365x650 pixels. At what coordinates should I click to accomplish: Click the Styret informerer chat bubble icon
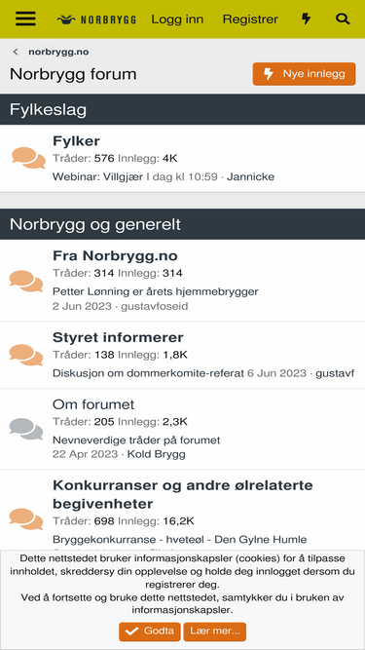[26, 355]
